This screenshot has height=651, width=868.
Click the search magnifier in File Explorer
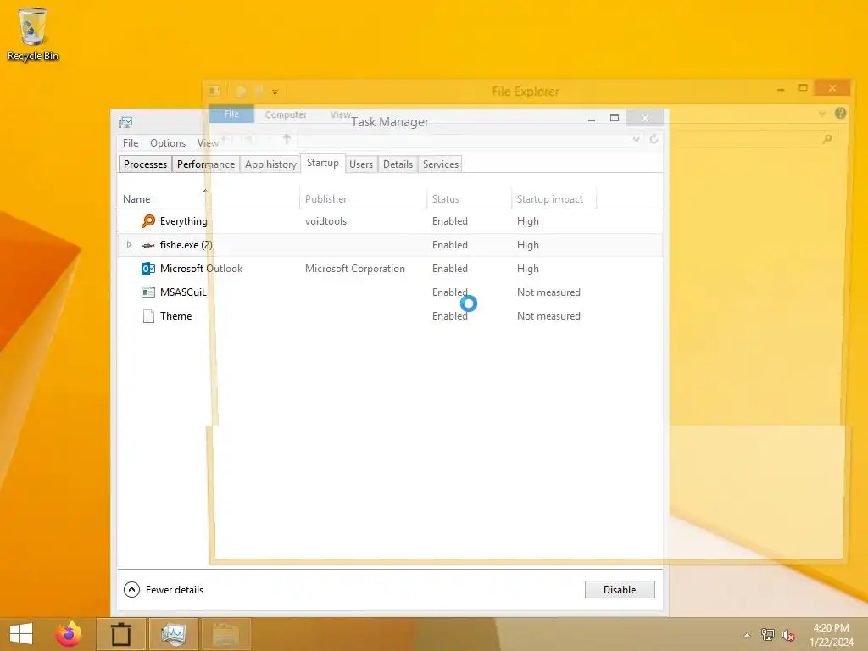point(827,139)
